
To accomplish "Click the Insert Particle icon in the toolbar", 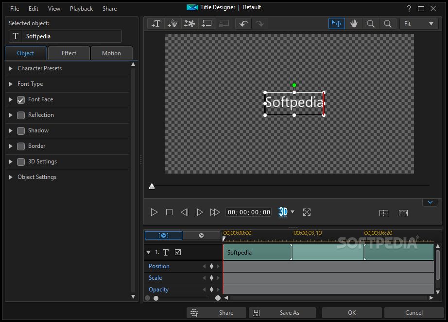I will coord(172,24).
